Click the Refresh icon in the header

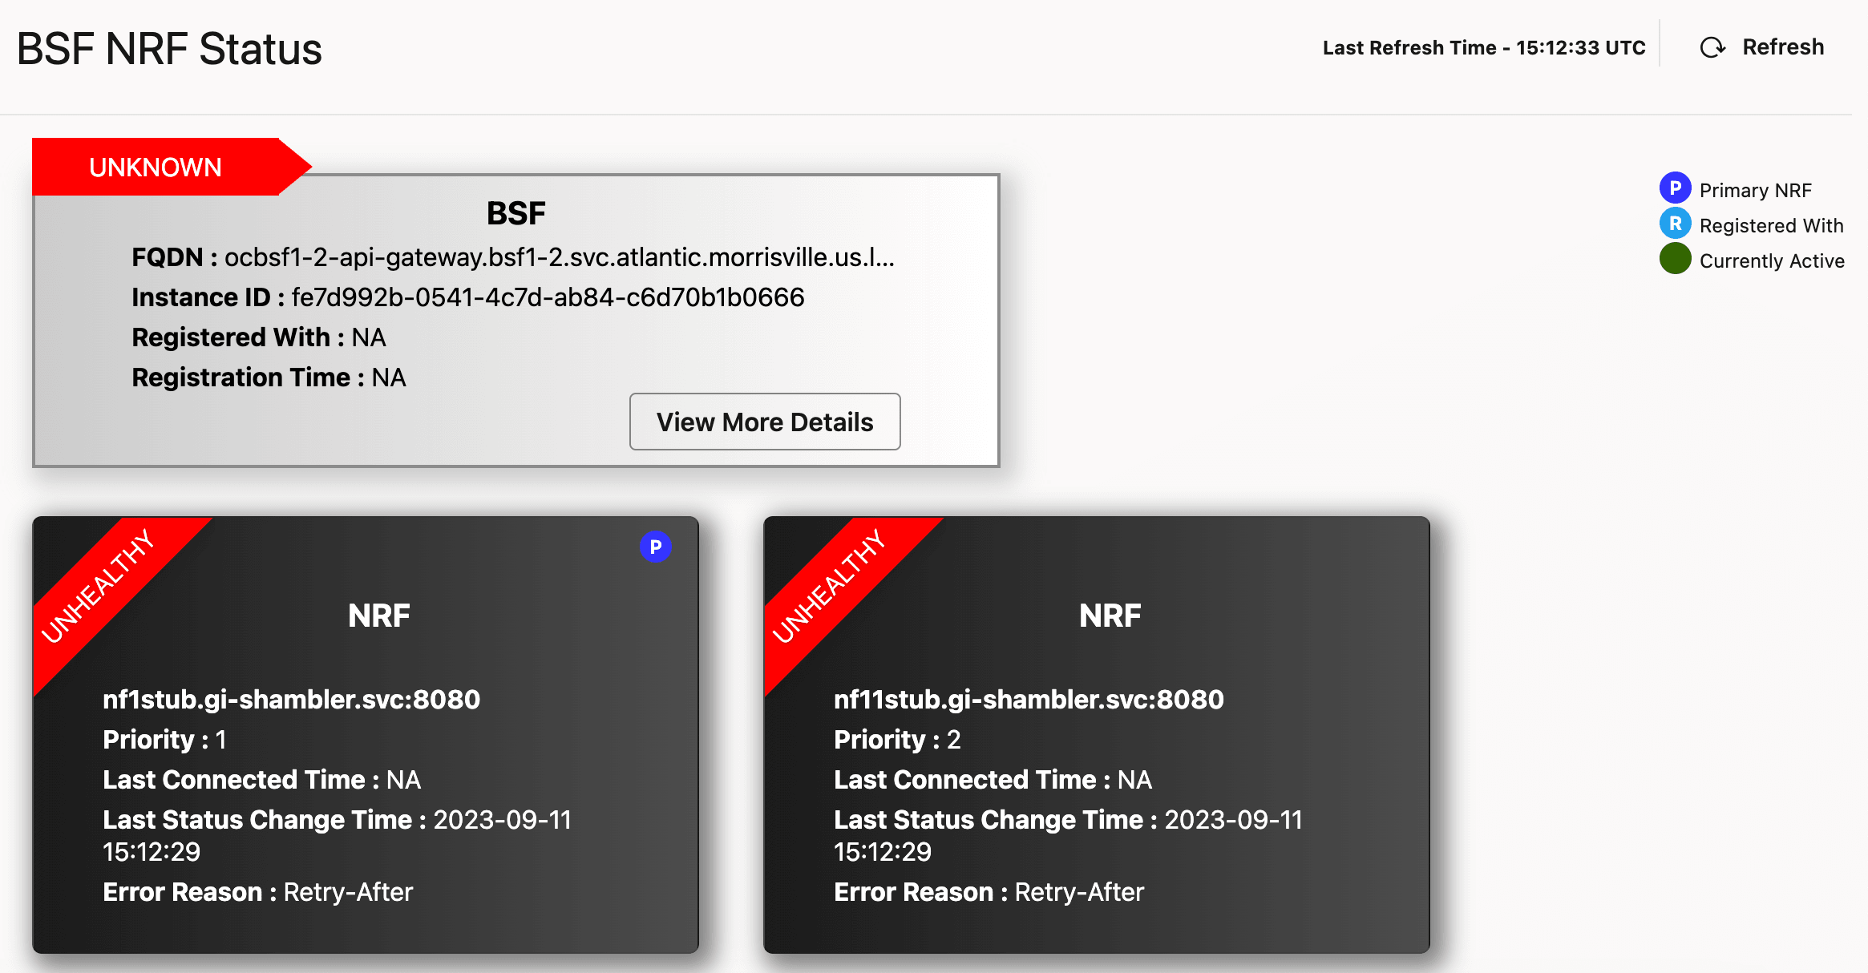[1713, 47]
